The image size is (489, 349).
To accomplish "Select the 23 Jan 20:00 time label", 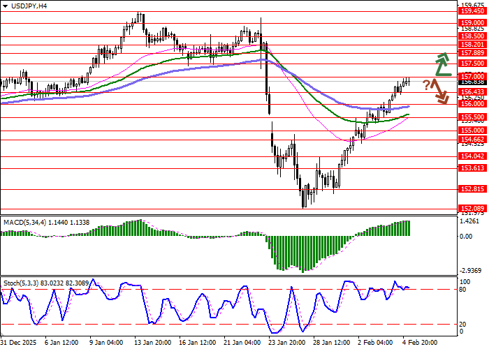I will [285, 343].
